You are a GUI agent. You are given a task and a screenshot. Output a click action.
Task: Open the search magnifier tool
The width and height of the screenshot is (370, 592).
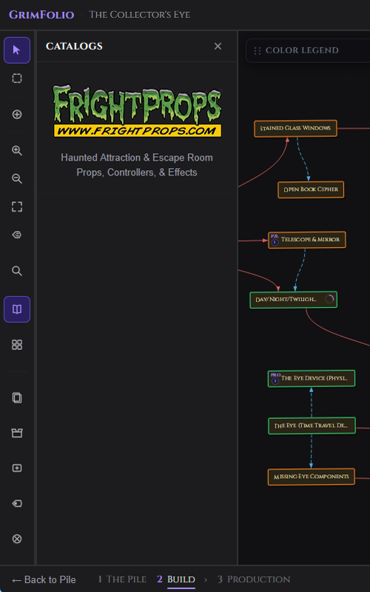pyautogui.click(x=17, y=271)
